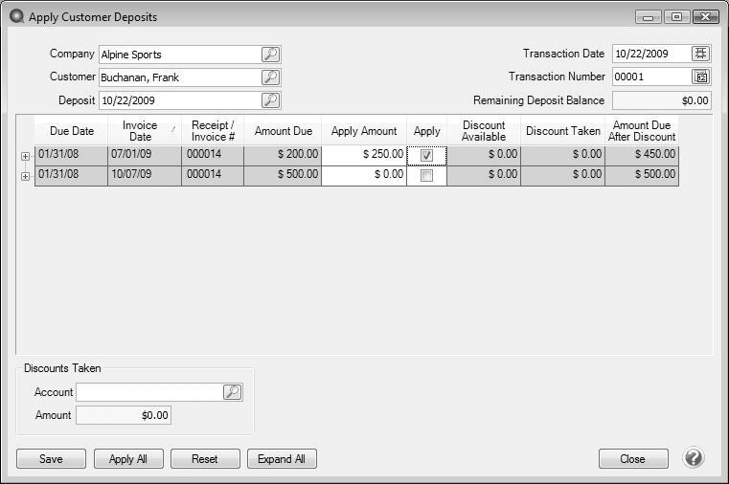
Task: Open the Transaction Date calendar picker
Action: (x=700, y=54)
